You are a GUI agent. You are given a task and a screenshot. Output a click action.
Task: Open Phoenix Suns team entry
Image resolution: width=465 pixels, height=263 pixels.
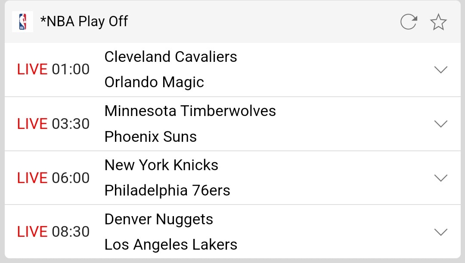coord(150,137)
